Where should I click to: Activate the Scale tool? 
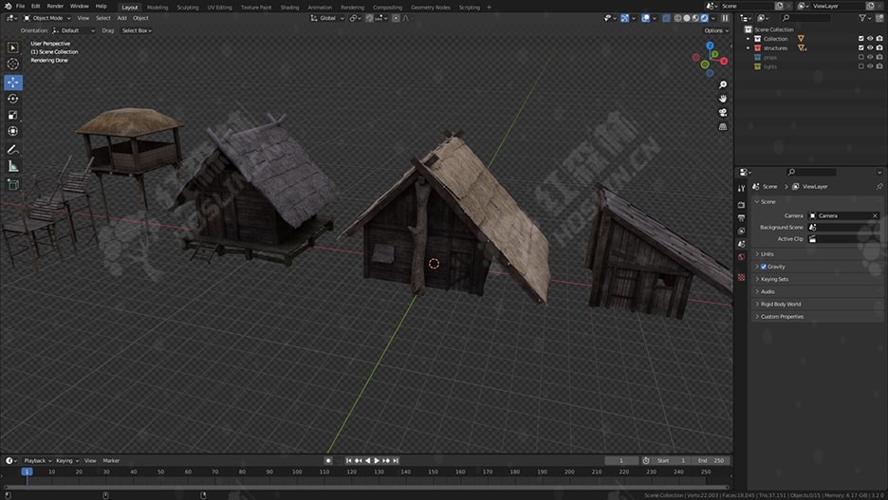point(13,115)
